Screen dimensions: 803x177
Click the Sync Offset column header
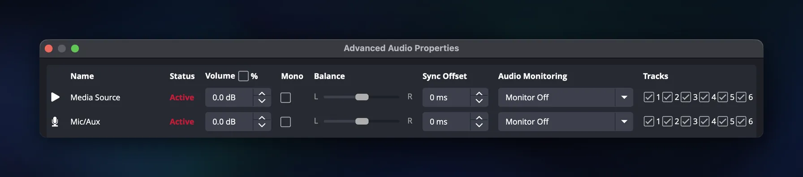click(x=445, y=76)
